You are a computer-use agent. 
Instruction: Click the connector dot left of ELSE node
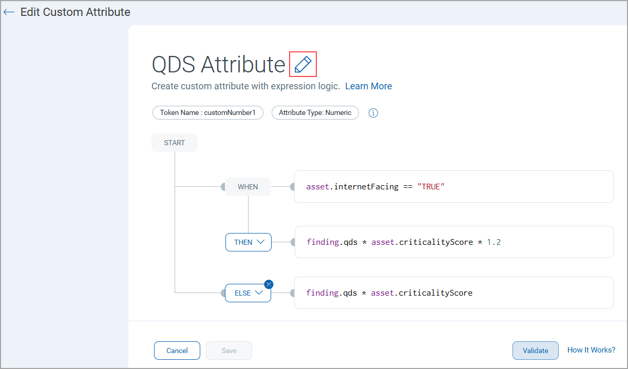[223, 293]
